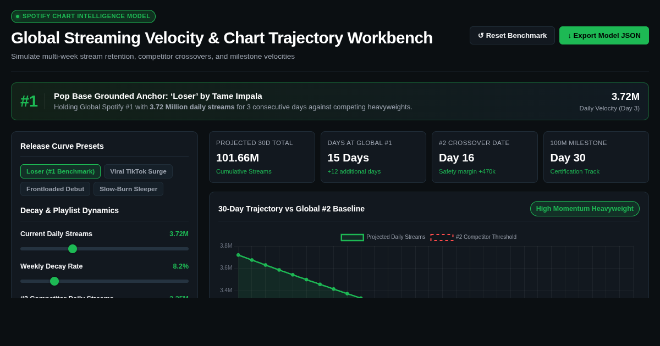Click the Release Curve Presets heading
Screen dimensions: 660x346
click(x=62, y=146)
